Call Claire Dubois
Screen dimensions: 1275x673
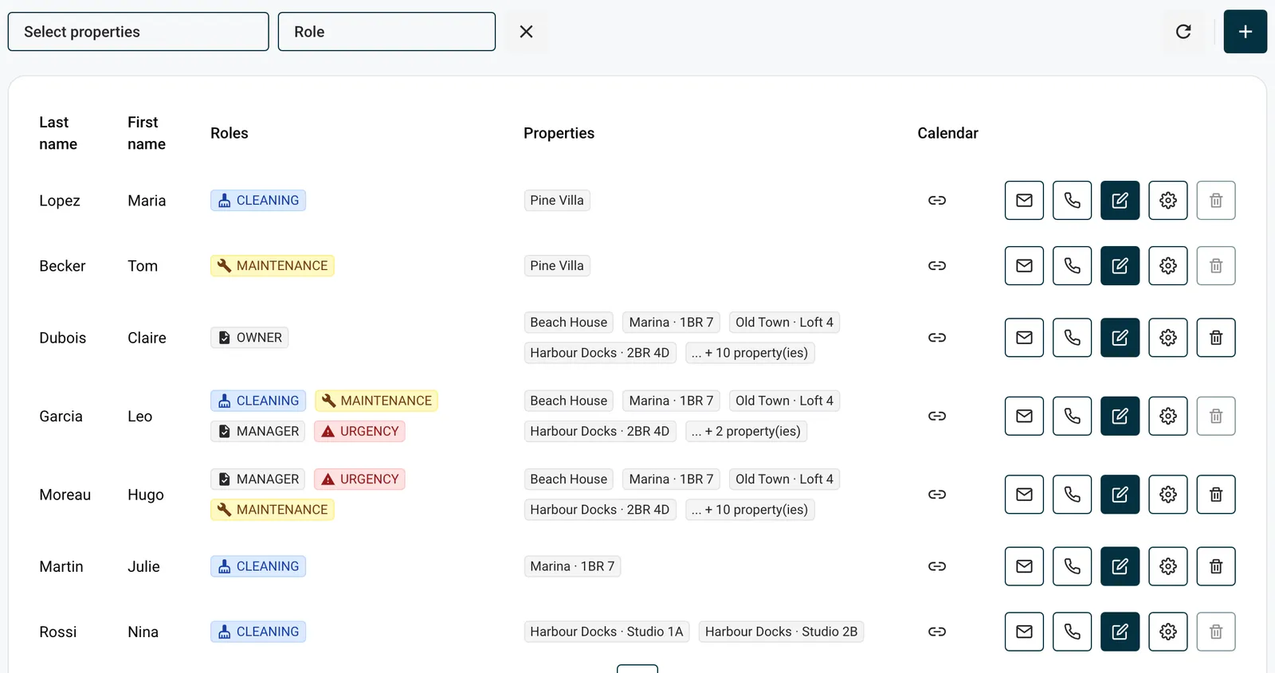coord(1072,338)
